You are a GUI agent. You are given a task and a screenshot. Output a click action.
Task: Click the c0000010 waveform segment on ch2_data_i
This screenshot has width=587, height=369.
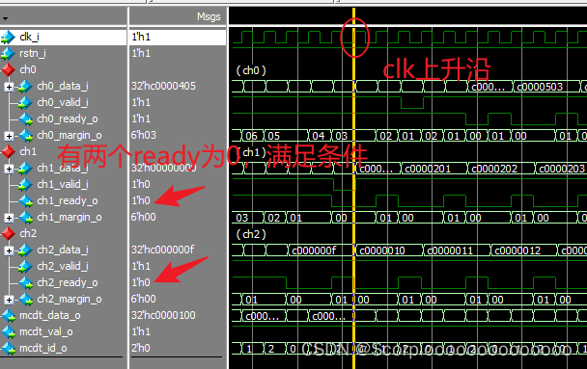388,250
